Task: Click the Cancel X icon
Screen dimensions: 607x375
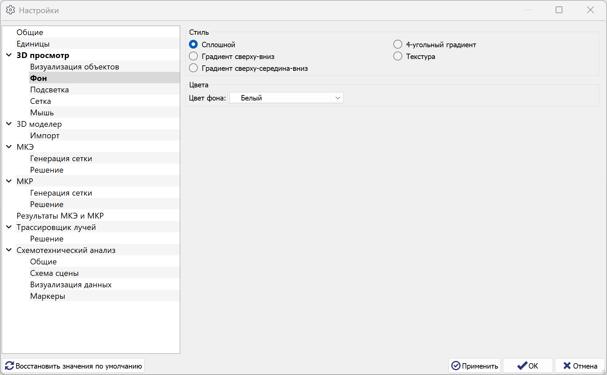Action: point(567,366)
